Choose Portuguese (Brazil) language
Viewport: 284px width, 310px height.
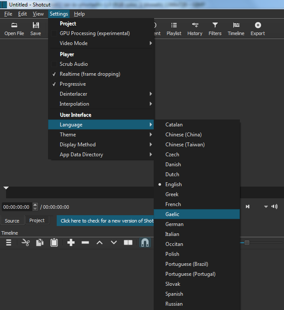pos(197,264)
